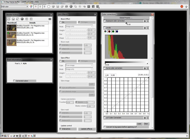
Task: Click the region render teapot icon
Action: pyautogui.click(x=84, y=6)
